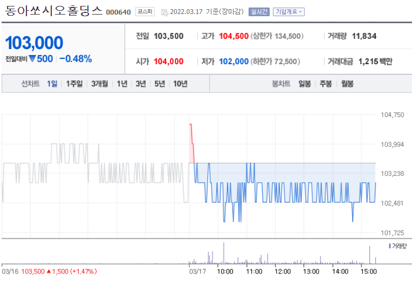Open the 기업개요 dropdown
This screenshot has width=412, height=281.
coord(289,12)
